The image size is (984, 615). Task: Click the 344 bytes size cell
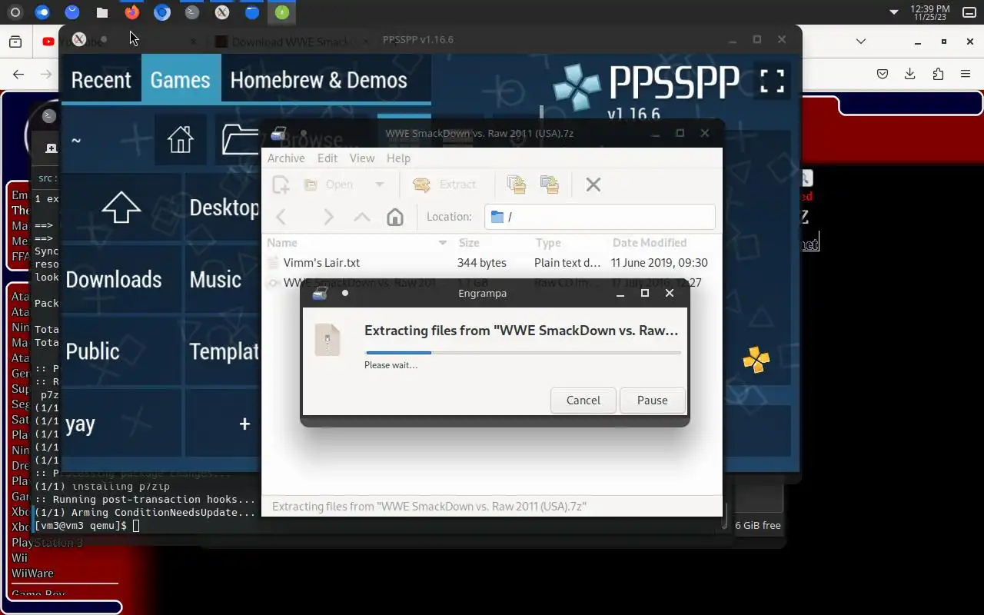tap(482, 263)
